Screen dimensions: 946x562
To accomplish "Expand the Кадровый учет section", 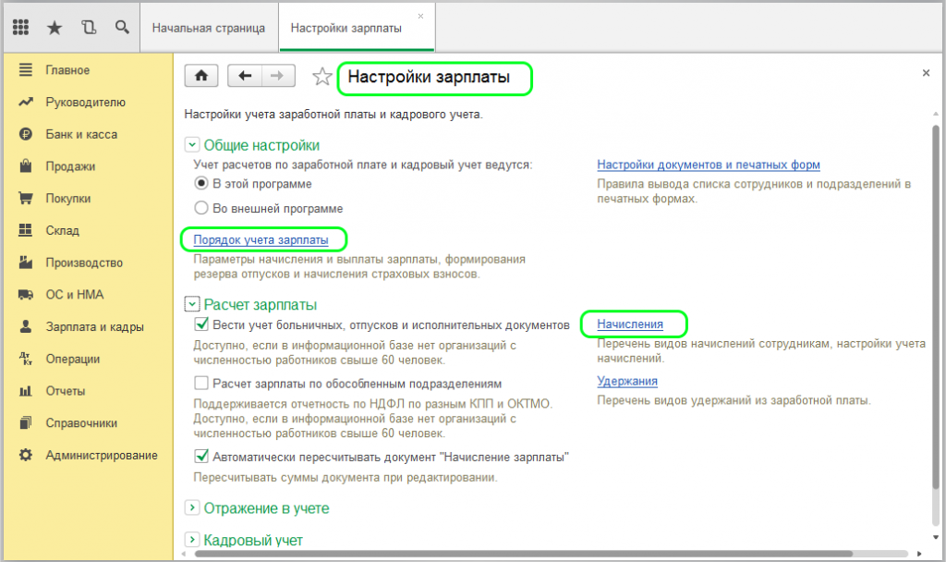I will [192, 540].
